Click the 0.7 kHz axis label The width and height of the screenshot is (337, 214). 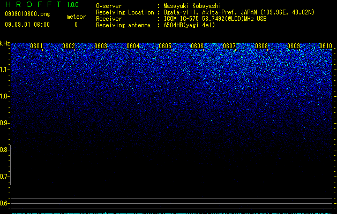pos(4,177)
